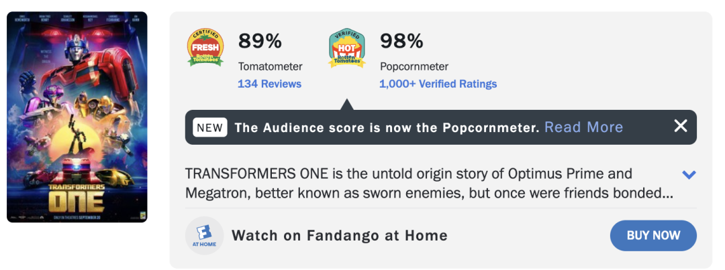
Task: Follow the Read More link
Action: [583, 127]
